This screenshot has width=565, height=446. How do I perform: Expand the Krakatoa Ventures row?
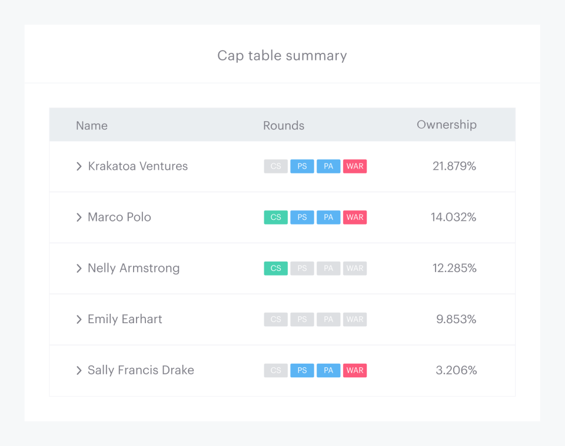pyautogui.click(x=79, y=166)
